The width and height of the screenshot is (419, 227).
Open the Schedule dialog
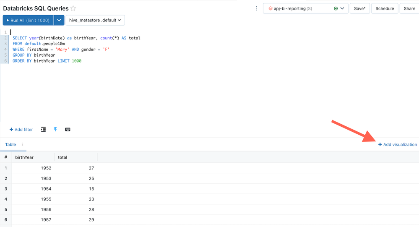pyautogui.click(x=385, y=8)
